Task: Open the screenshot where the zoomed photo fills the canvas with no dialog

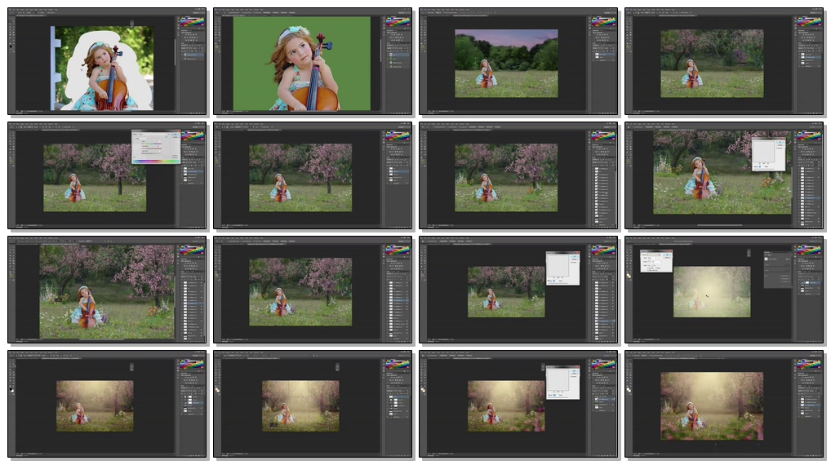Action: coord(107,290)
